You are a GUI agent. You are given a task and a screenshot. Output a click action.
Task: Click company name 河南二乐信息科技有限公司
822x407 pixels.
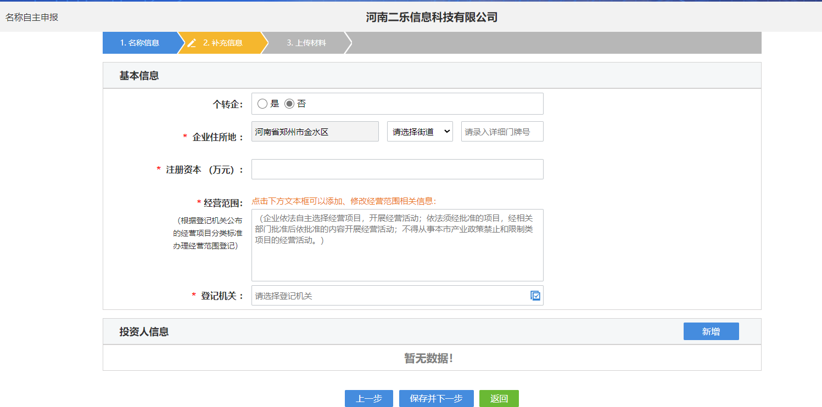click(432, 17)
